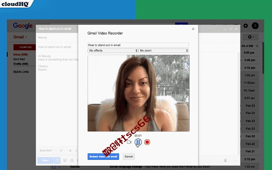This screenshot has width=272, height=170.
Task: Expand the Gmail dropdown menu
Action: pos(20,37)
